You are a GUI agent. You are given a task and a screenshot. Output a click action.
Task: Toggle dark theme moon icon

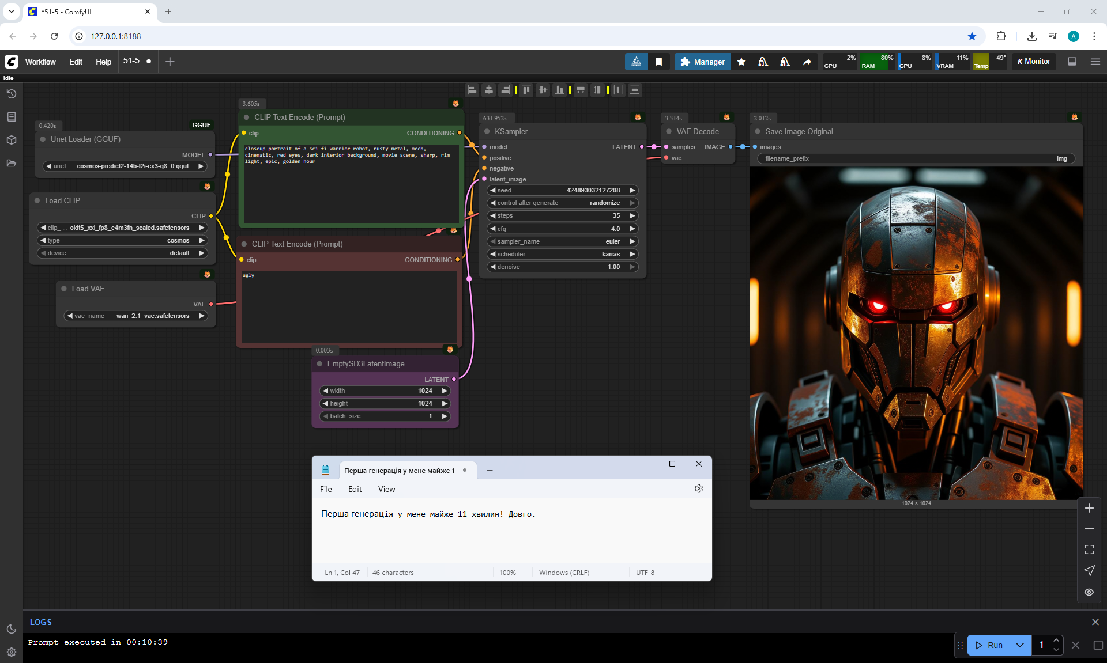coord(11,629)
